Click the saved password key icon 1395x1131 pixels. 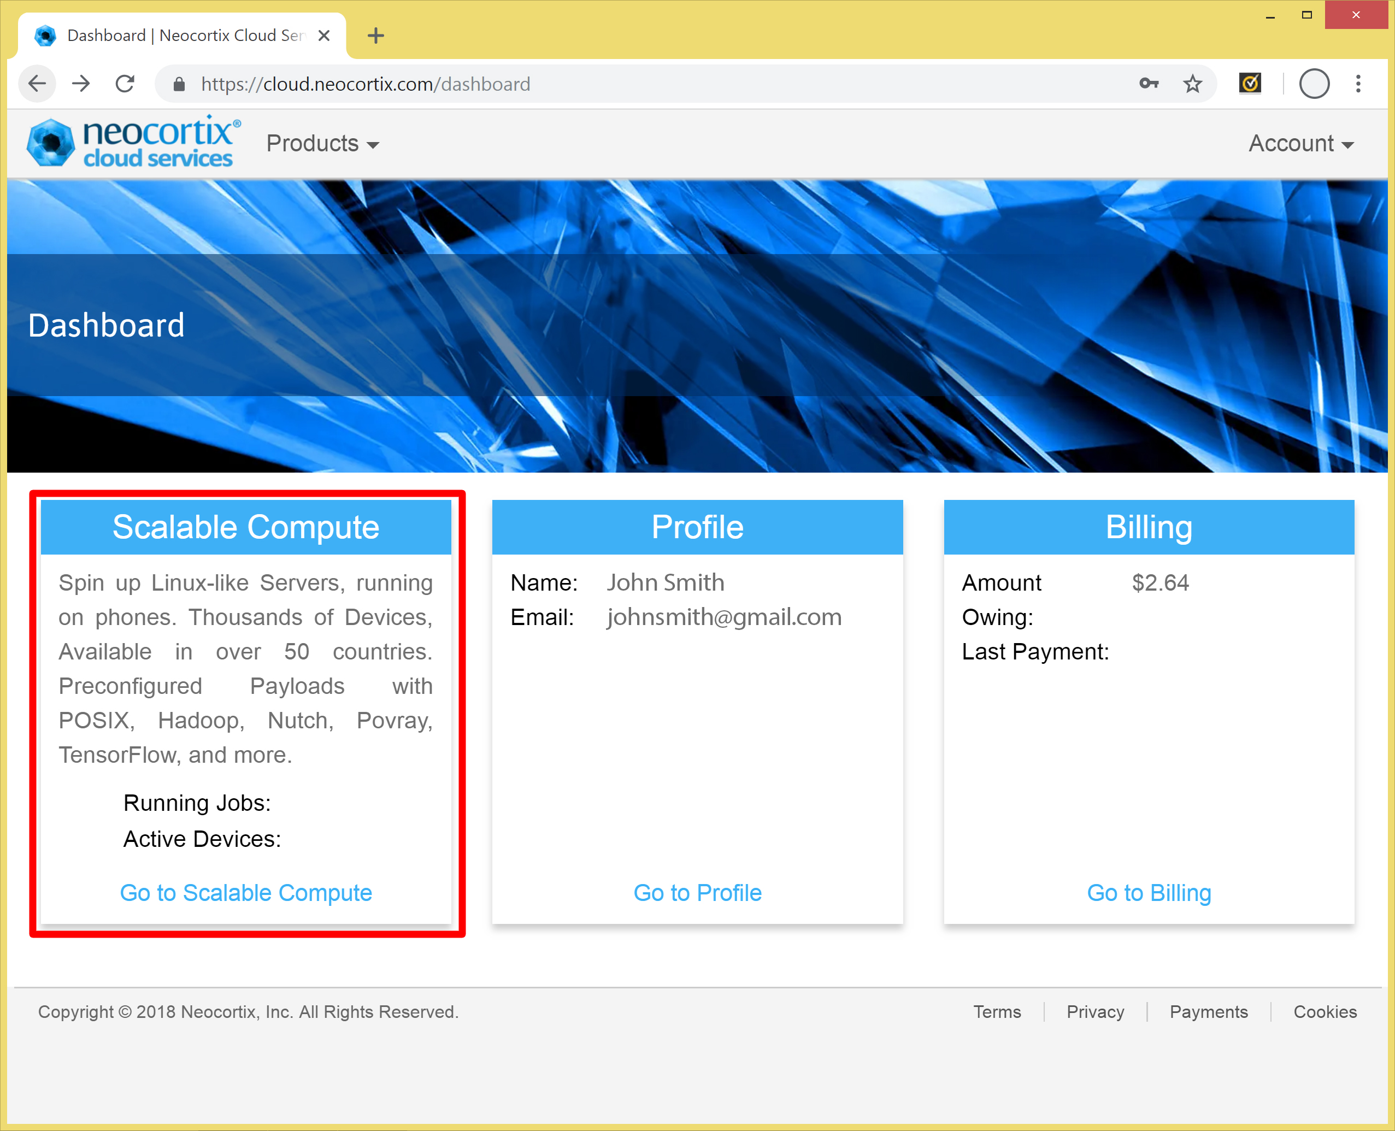[1148, 84]
